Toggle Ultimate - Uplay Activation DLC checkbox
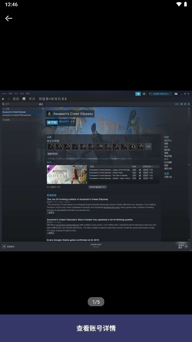Screen dimensions: 192x342 [x=140, y=178]
